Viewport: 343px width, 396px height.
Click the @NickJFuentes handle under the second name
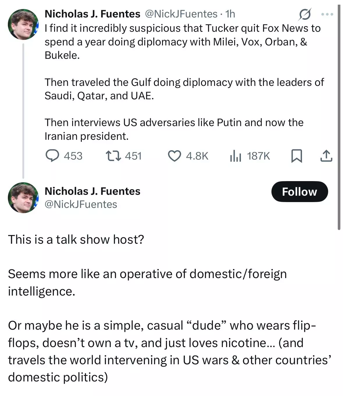(81, 204)
